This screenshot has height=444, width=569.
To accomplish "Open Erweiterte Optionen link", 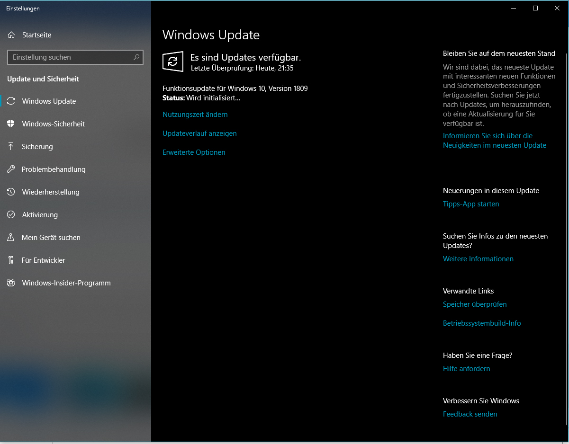I will tap(194, 152).
